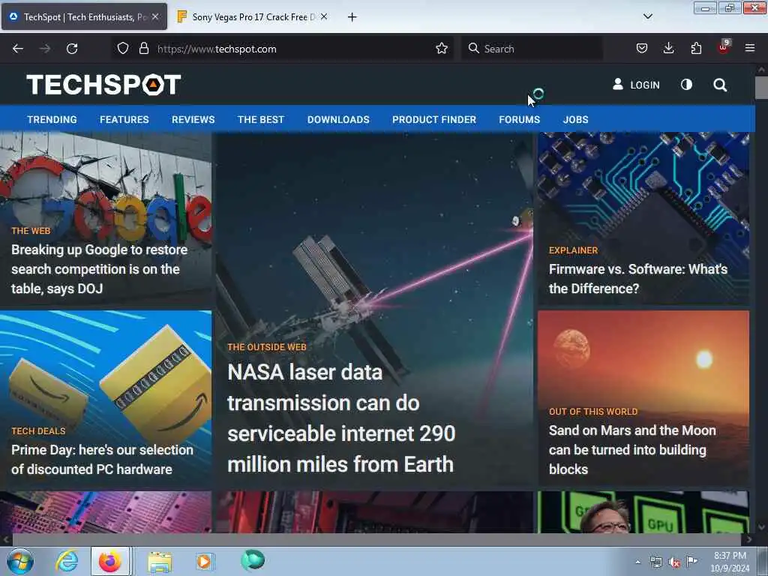Open the JOBS section

click(575, 119)
